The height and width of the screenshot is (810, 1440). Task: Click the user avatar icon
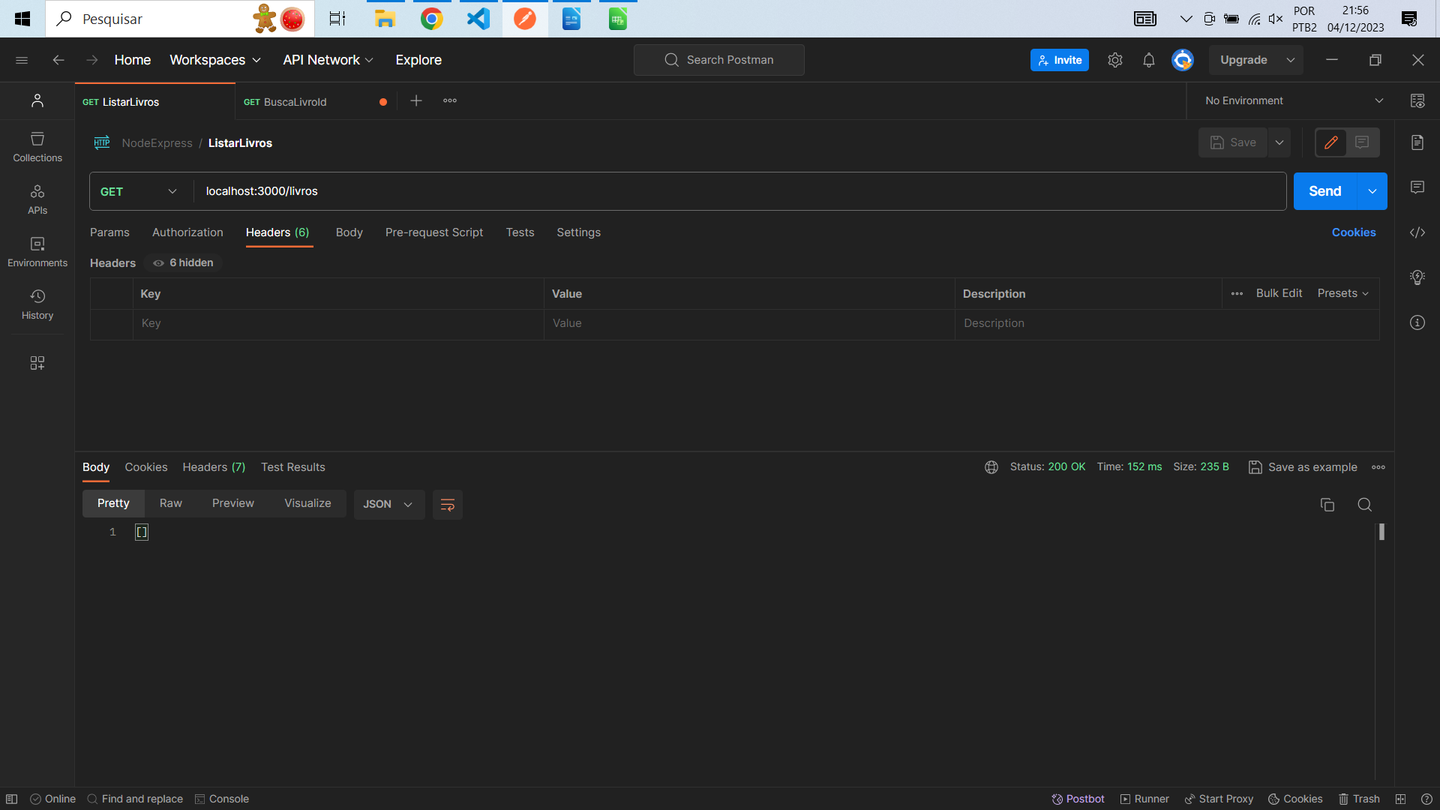pyautogui.click(x=1183, y=60)
